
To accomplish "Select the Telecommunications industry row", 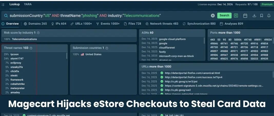I will pos(69,39).
